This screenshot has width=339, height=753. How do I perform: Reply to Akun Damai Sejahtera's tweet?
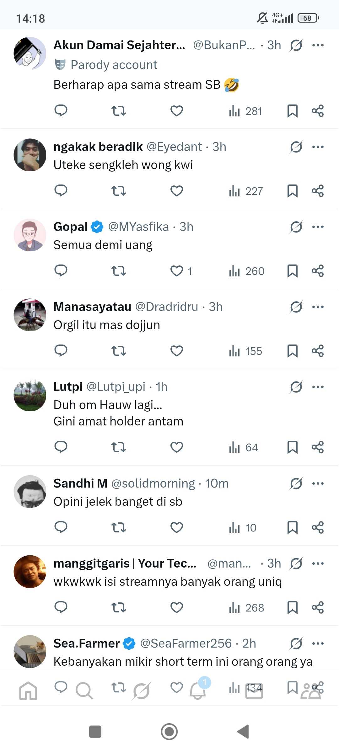click(61, 110)
